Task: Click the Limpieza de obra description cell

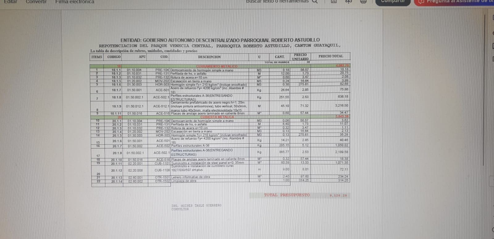Action: [x=183, y=181]
